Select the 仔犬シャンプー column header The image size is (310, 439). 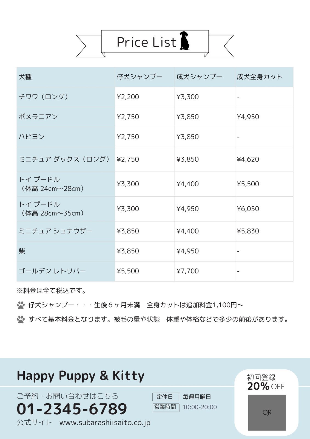(140, 77)
